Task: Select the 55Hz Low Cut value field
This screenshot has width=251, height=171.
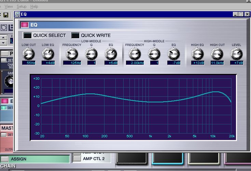Action: pos(29,63)
